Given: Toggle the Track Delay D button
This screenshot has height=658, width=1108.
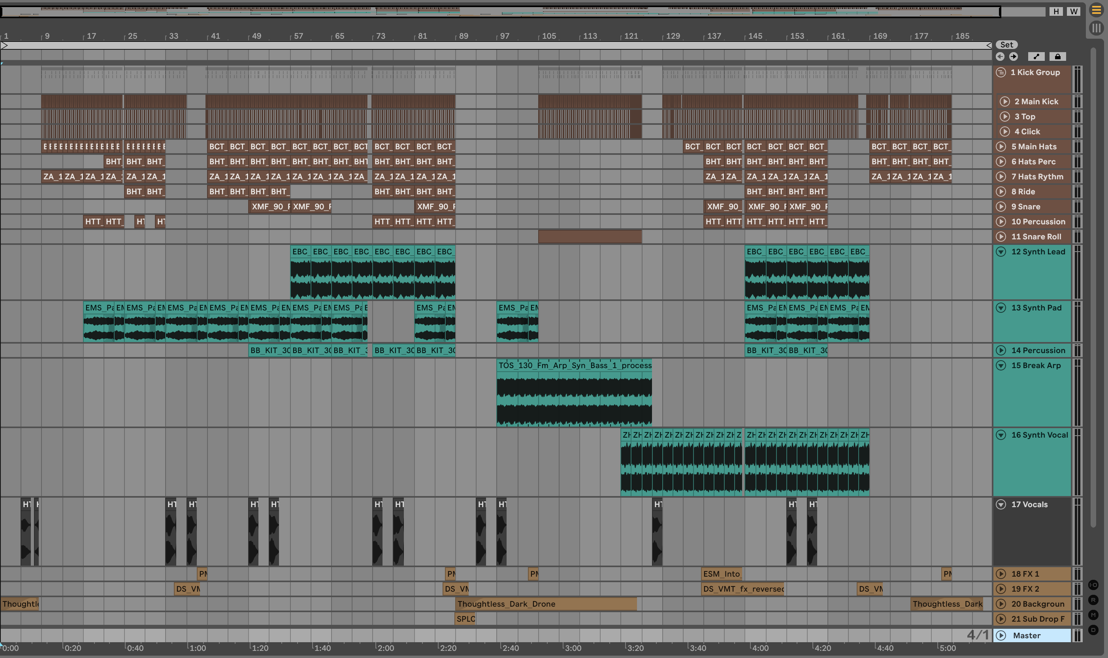Looking at the screenshot, I should tap(1093, 630).
